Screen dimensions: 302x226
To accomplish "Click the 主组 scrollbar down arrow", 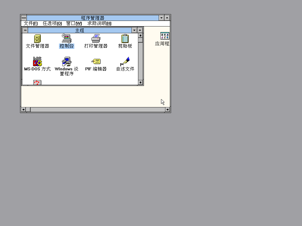I will tap(140, 83).
